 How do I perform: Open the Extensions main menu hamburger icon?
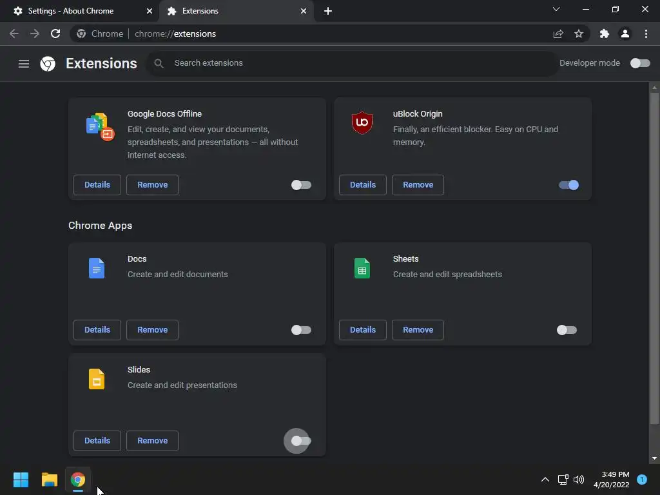(24, 64)
